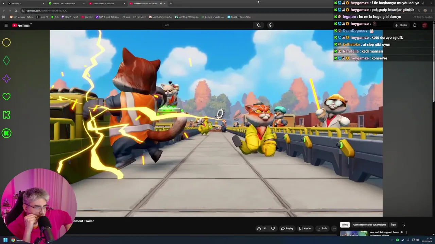Open the three-dot more actions menu
435x244 pixels.
[x=334, y=228]
